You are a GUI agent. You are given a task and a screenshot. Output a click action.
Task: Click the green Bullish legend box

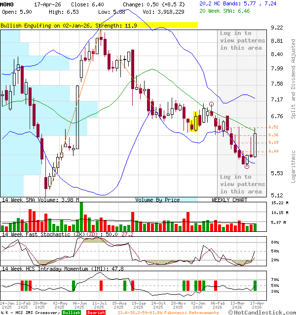click(x=71, y=313)
